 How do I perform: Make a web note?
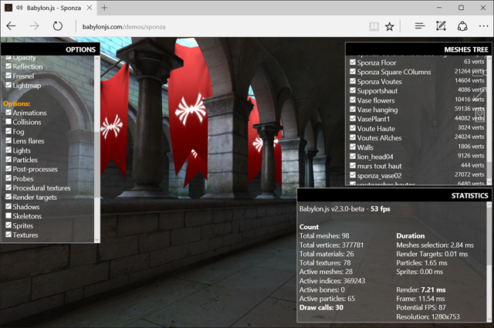click(441, 26)
